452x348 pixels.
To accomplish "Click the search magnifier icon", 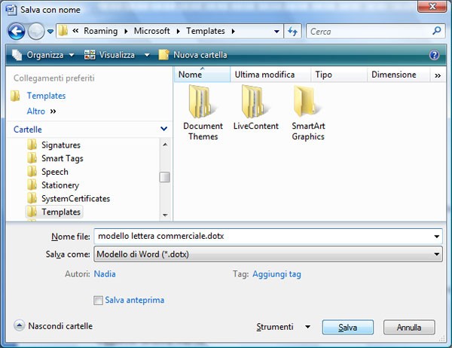I will click(x=437, y=32).
